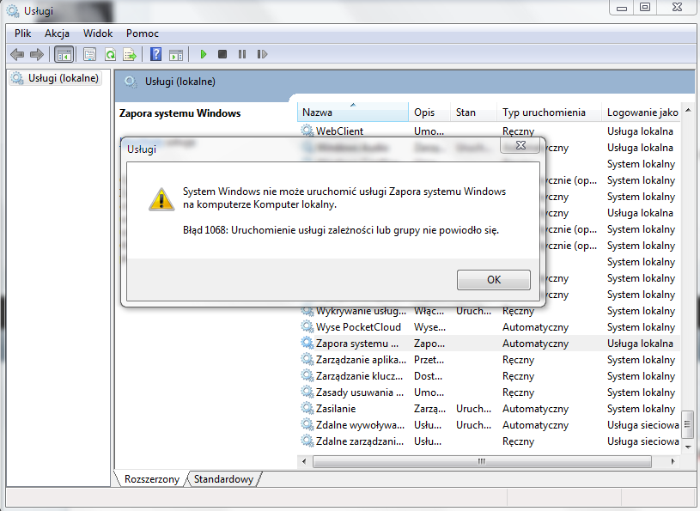
Task: Toggle the Show/Hide Console Tree toolbar icon
Action: click(64, 54)
